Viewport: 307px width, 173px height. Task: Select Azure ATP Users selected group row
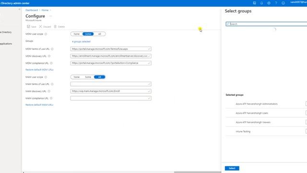coord(266,113)
